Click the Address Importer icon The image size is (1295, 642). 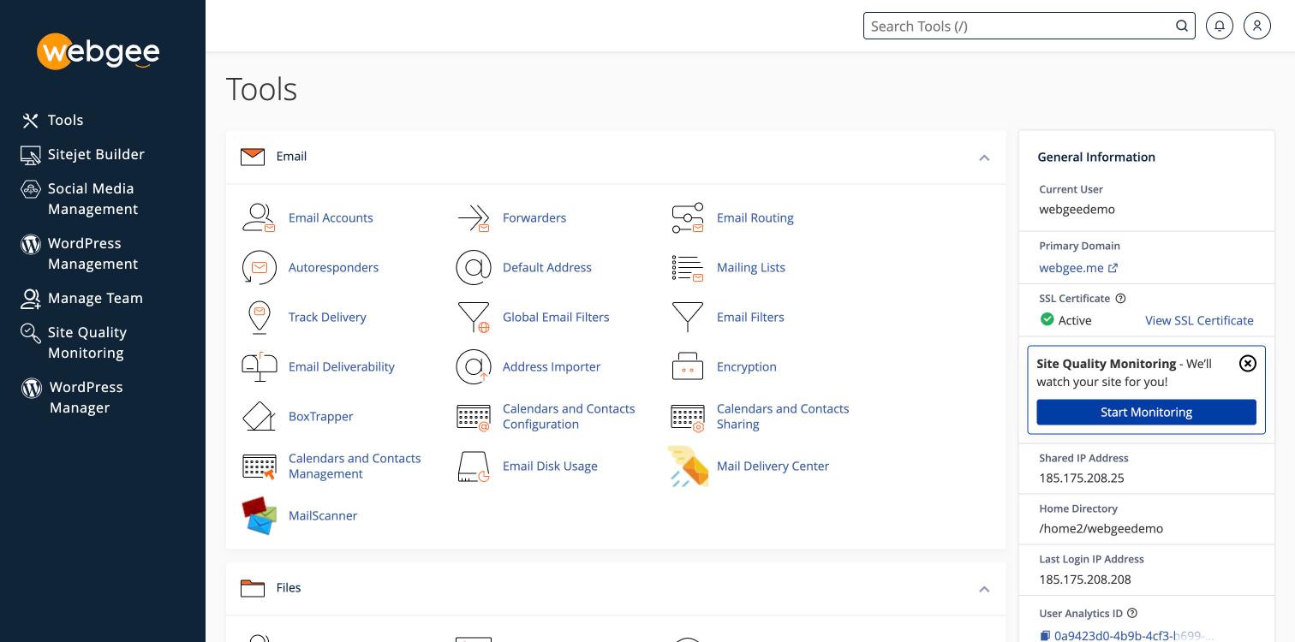pyautogui.click(x=473, y=366)
